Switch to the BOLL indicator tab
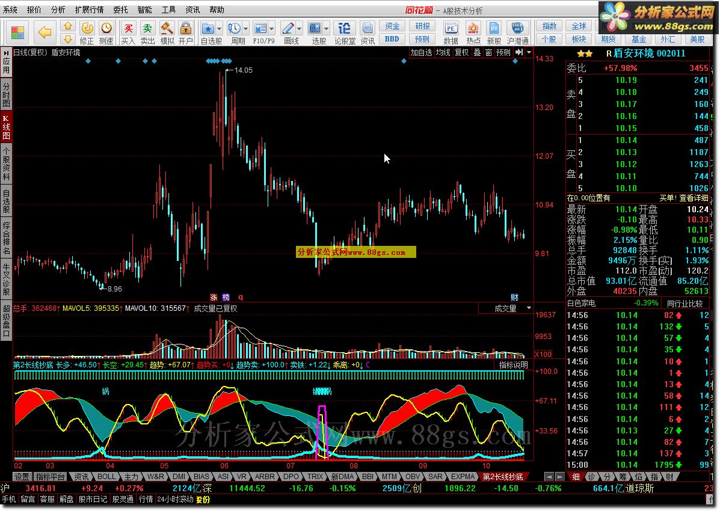720x511 pixels. click(x=106, y=477)
